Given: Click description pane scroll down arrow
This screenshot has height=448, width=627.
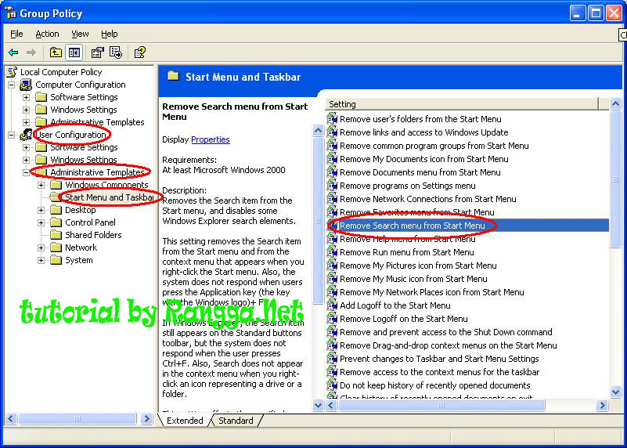Looking at the screenshot, I should tap(319, 406).
